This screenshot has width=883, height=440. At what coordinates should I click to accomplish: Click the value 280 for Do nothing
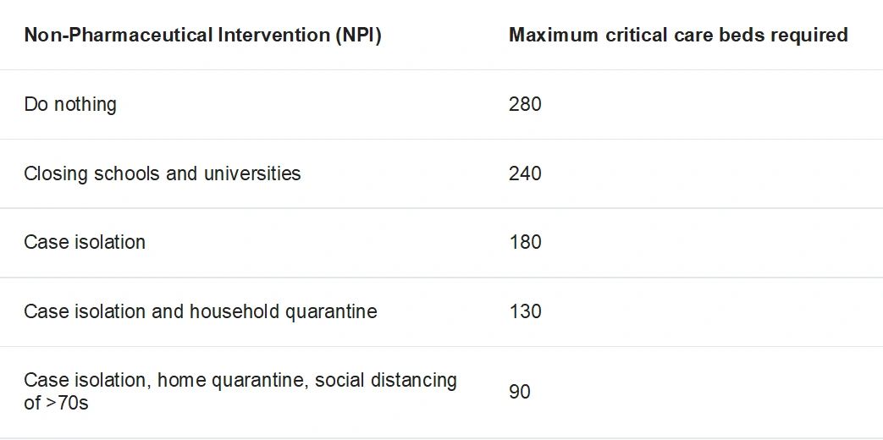coord(525,104)
